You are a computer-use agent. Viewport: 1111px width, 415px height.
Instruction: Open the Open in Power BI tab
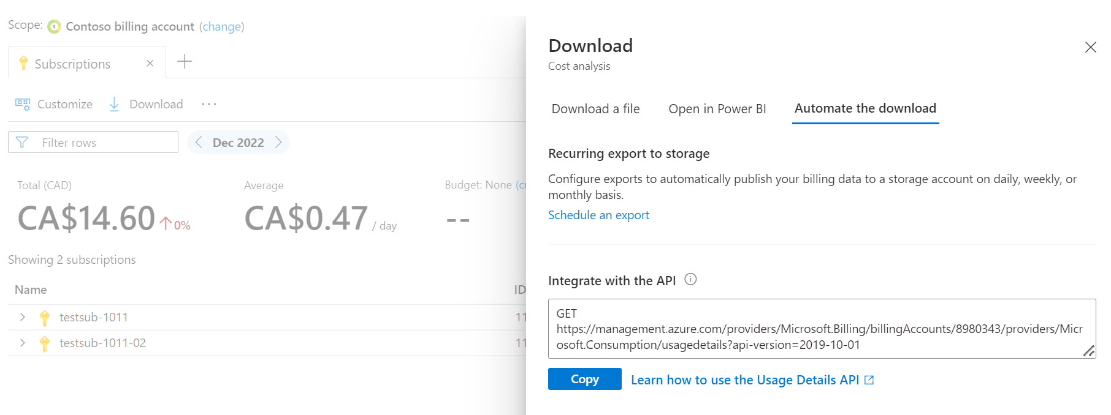[717, 109]
